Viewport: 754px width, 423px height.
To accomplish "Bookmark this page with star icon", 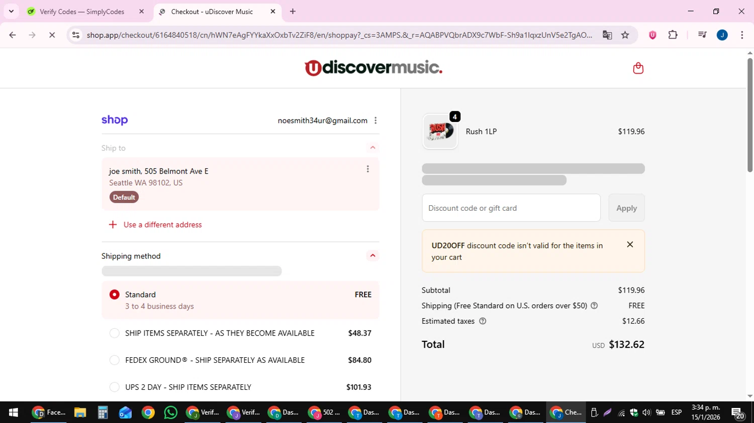I will coord(625,35).
